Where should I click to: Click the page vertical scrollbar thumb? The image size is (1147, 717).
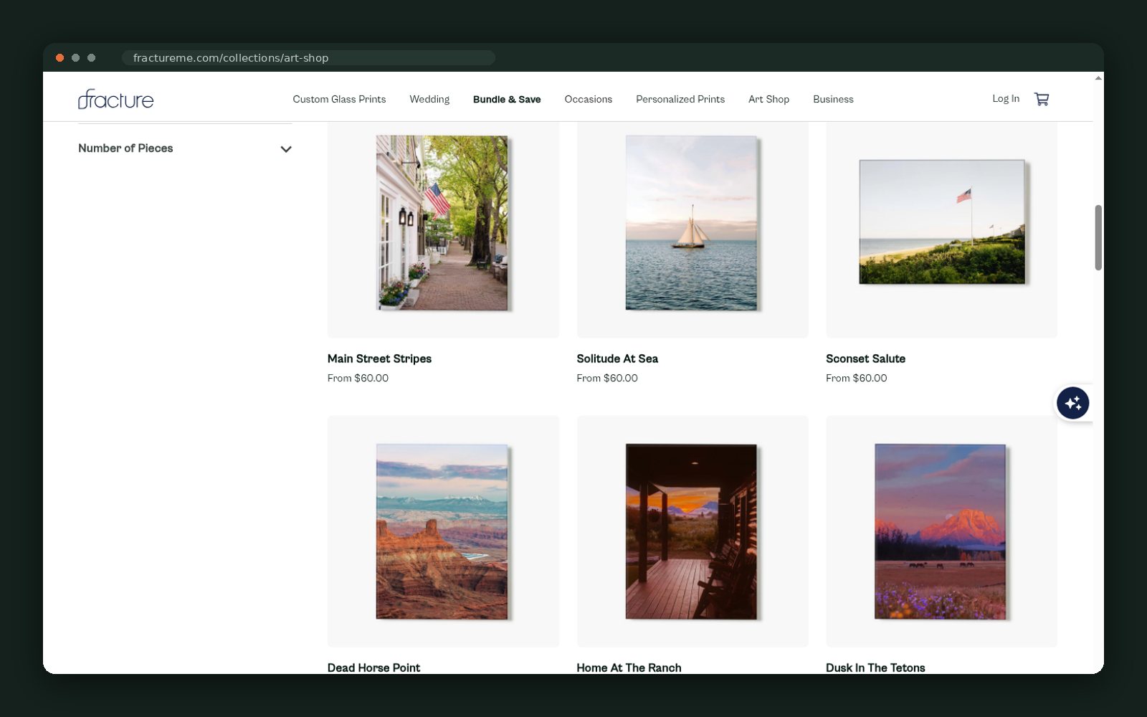coord(1098,237)
